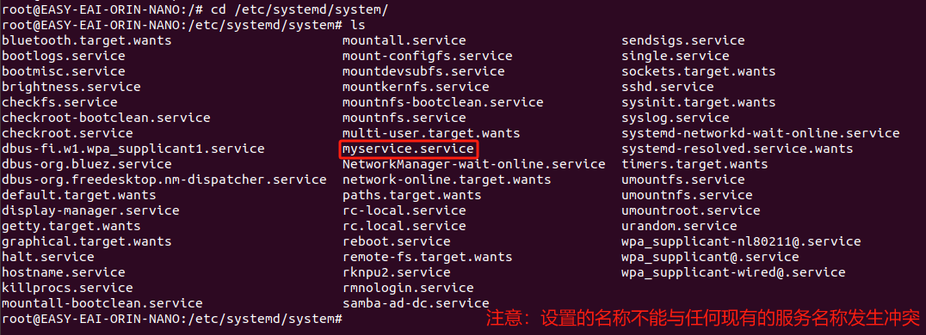This screenshot has height=335, width=926.
Task: Click samba-ad-dc.service entry
Action: (x=416, y=303)
